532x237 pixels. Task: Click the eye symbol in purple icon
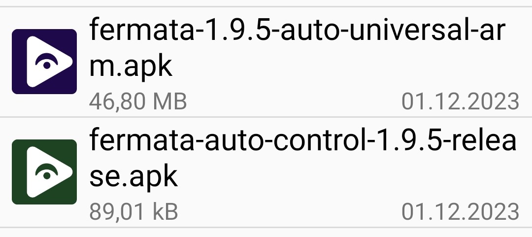47,62
